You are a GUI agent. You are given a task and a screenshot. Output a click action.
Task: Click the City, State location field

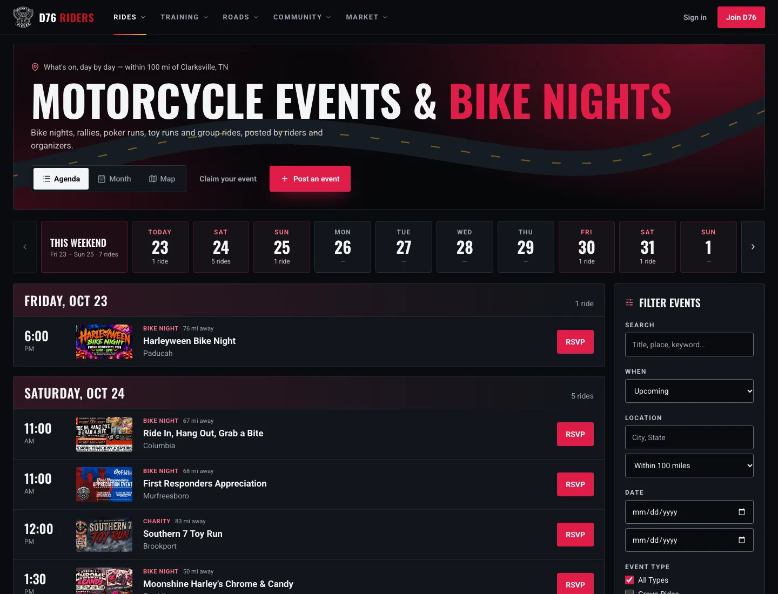(689, 437)
